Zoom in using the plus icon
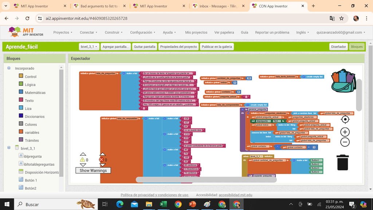 click(x=345, y=132)
